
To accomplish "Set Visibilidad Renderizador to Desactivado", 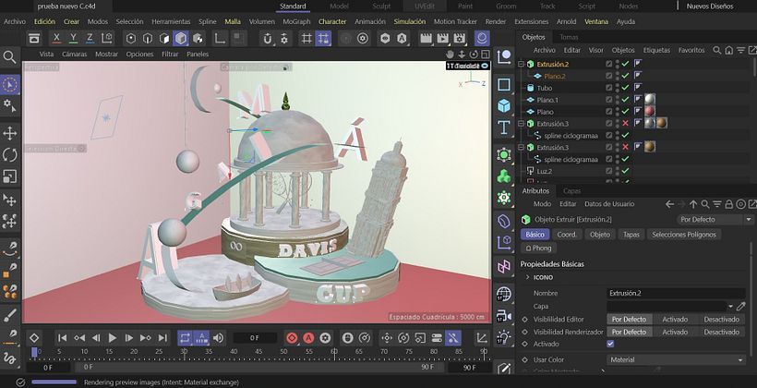I will tap(721, 332).
